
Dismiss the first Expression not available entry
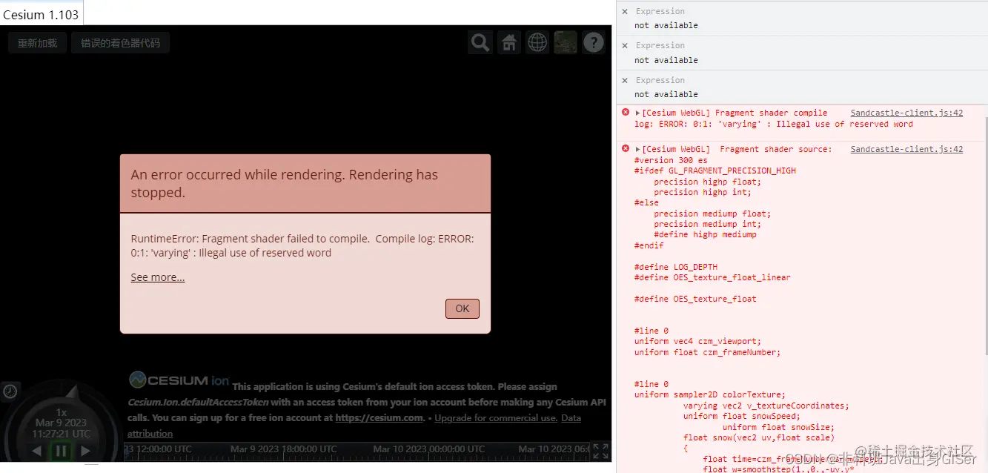(x=625, y=11)
